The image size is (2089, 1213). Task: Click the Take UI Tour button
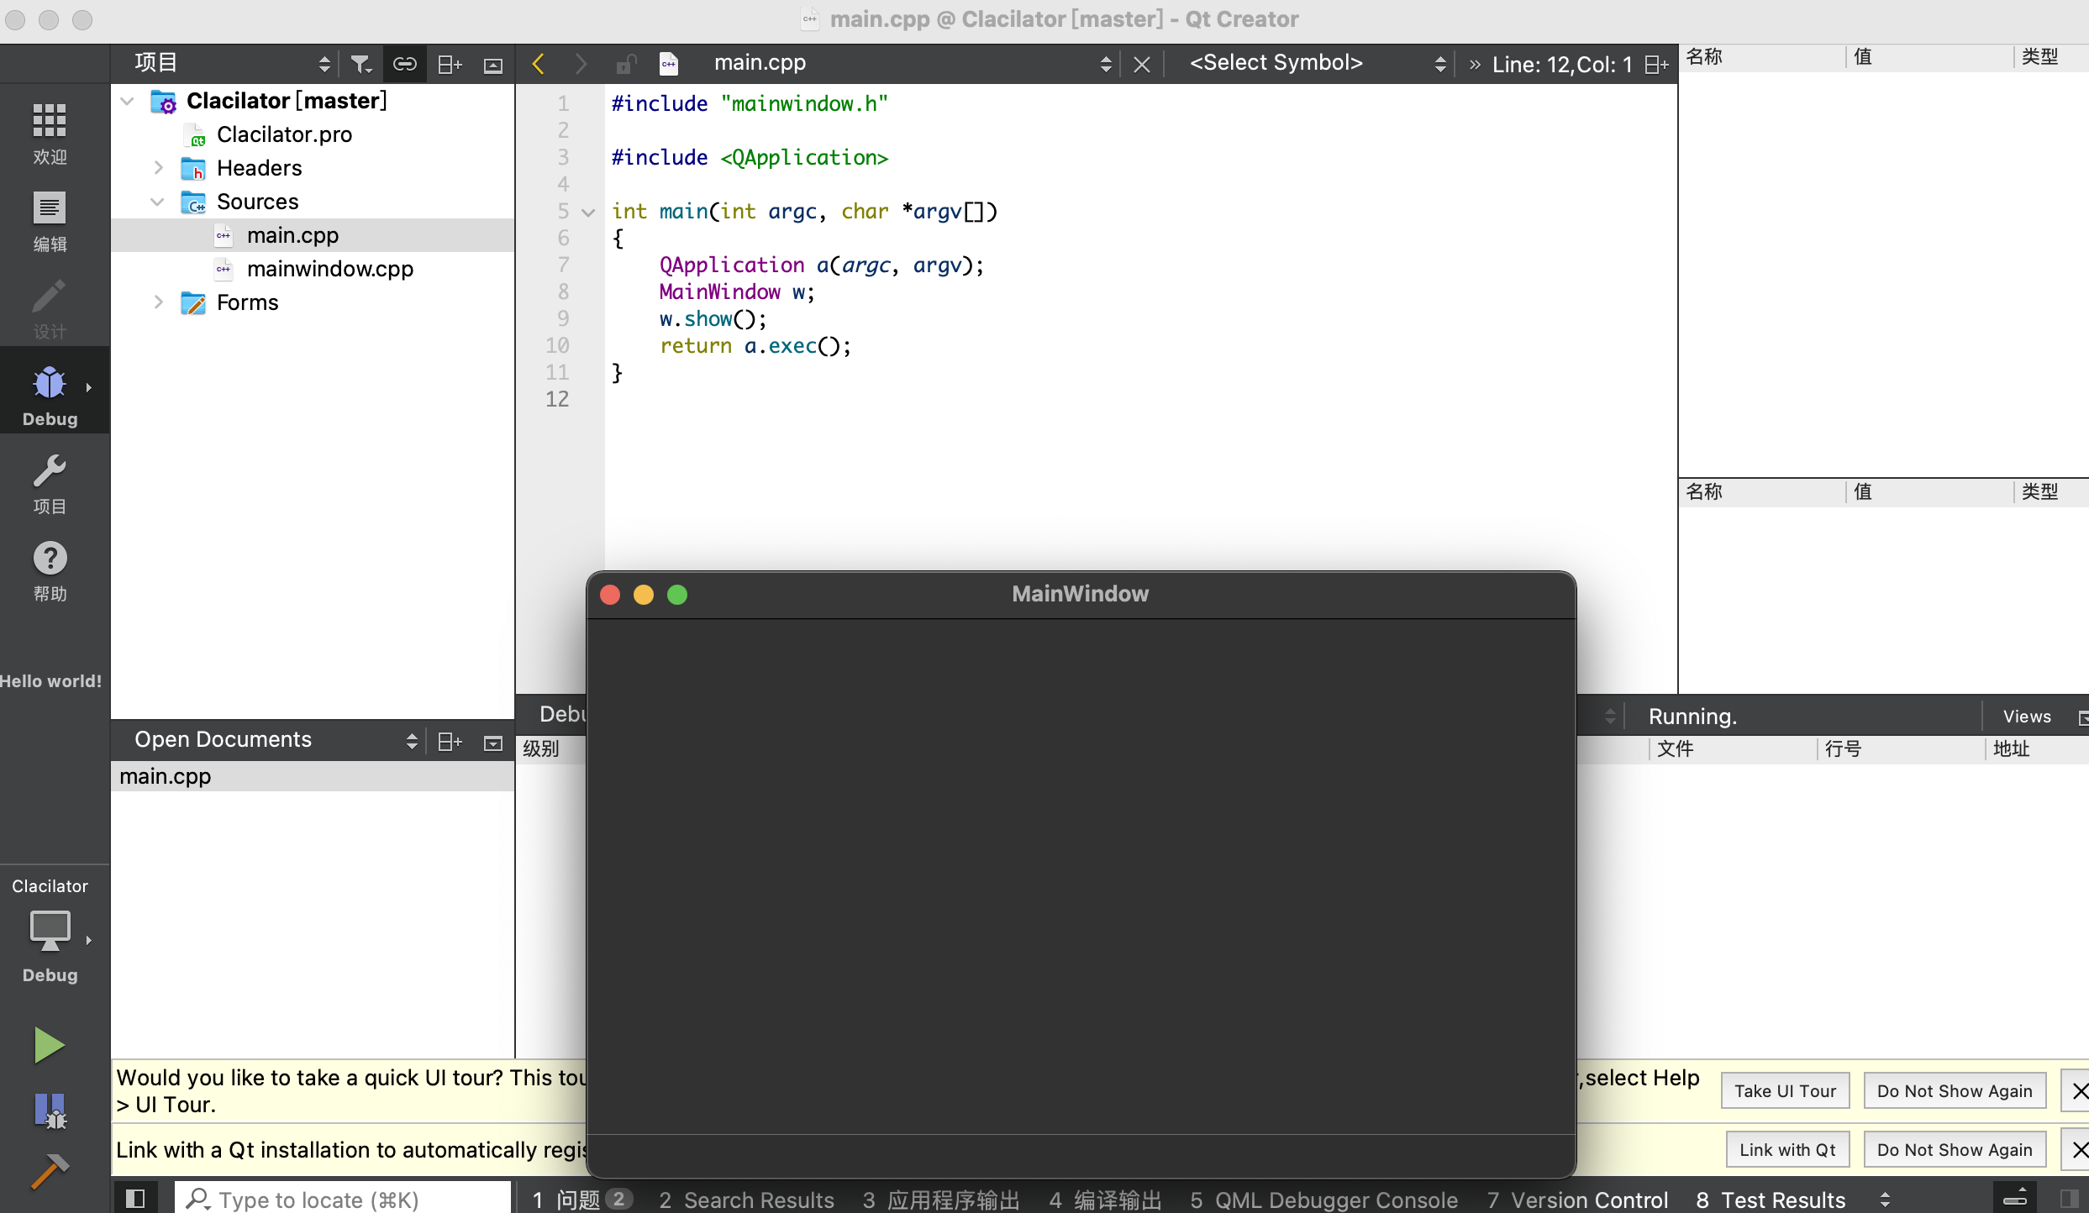point(1785,1090)
